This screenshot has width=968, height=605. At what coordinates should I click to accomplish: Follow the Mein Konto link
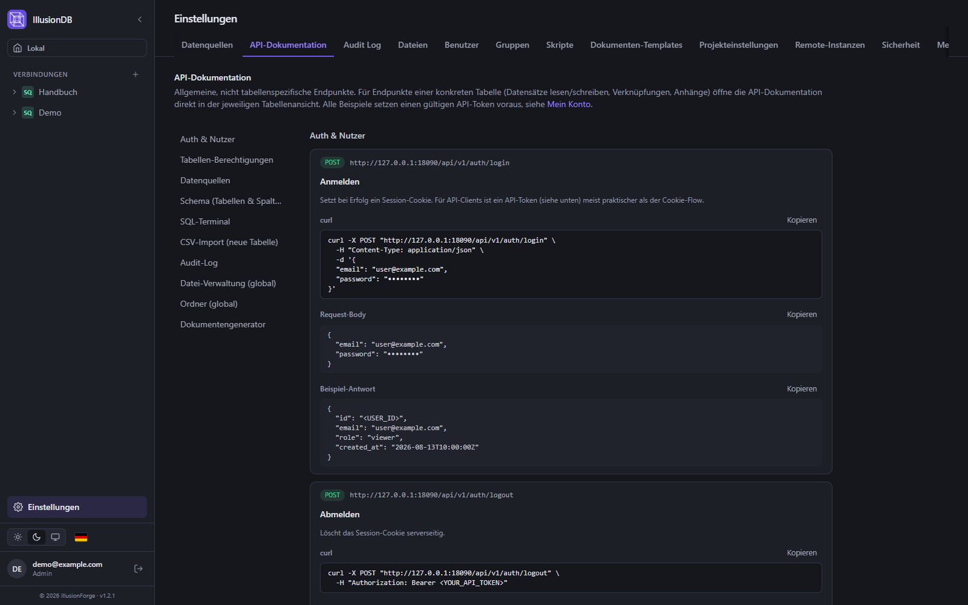[569, 104]
